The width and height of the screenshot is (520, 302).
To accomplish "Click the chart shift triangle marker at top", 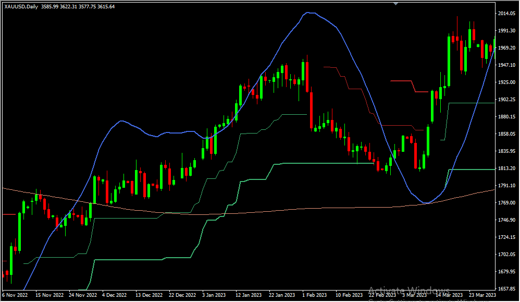I will pos(395,3).
